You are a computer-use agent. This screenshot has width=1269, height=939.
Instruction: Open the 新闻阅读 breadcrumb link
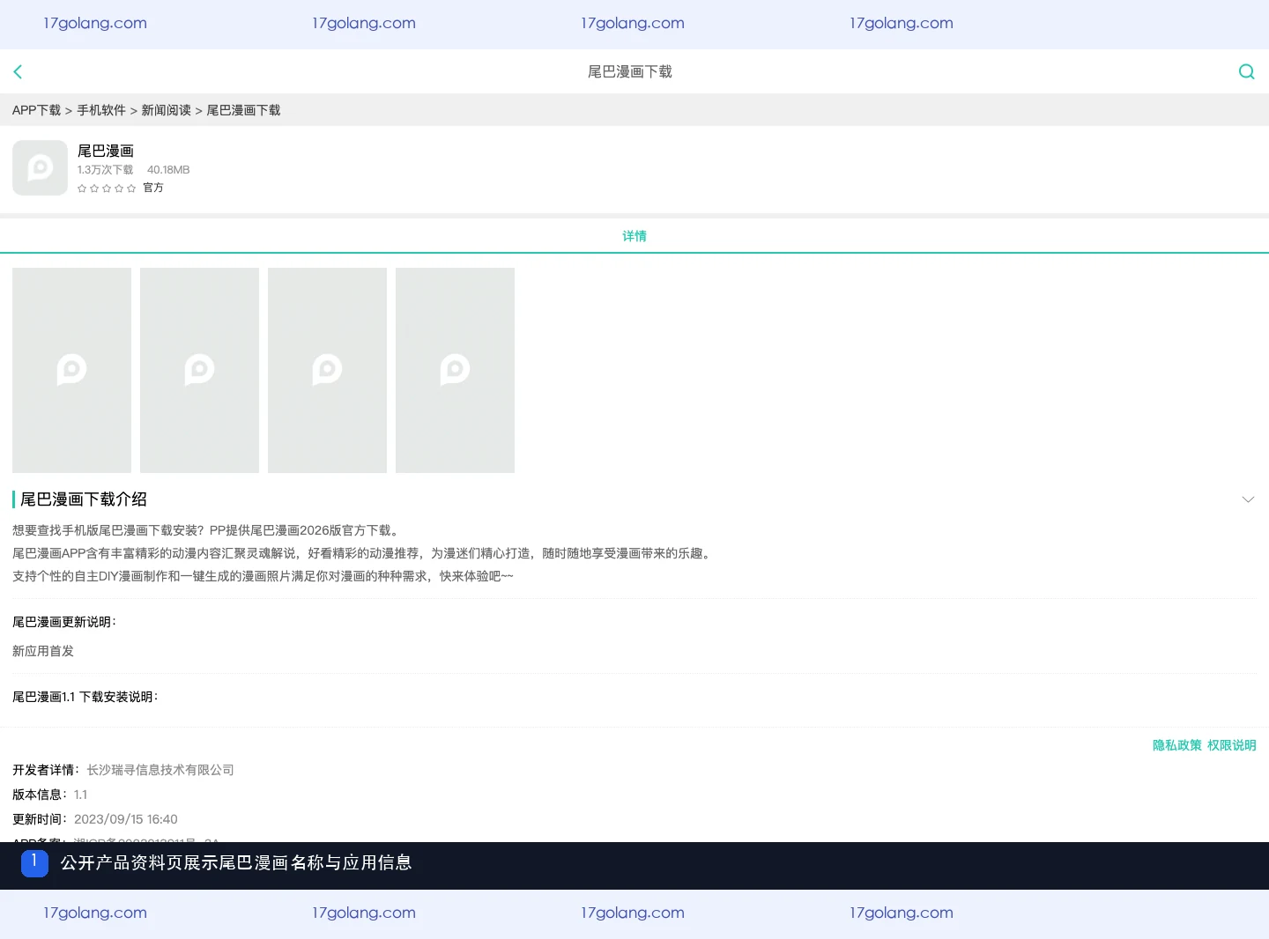pos(167,110)
